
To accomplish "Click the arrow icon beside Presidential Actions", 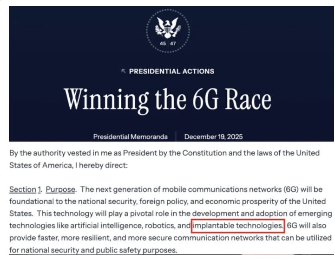I will pyautogui.click(x=123, y=71).
